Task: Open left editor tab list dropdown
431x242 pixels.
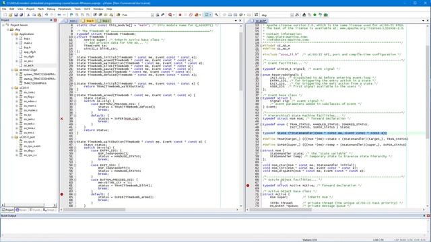Action: (236, 21)
